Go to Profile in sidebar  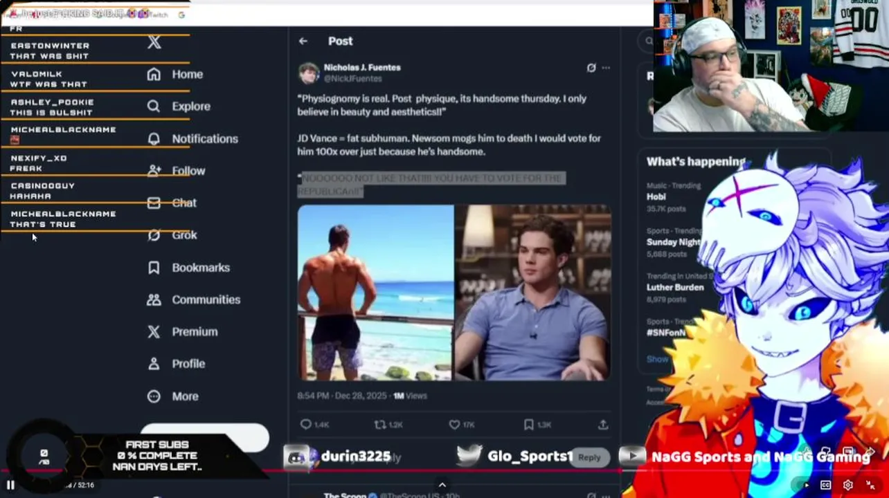point(176,364)
